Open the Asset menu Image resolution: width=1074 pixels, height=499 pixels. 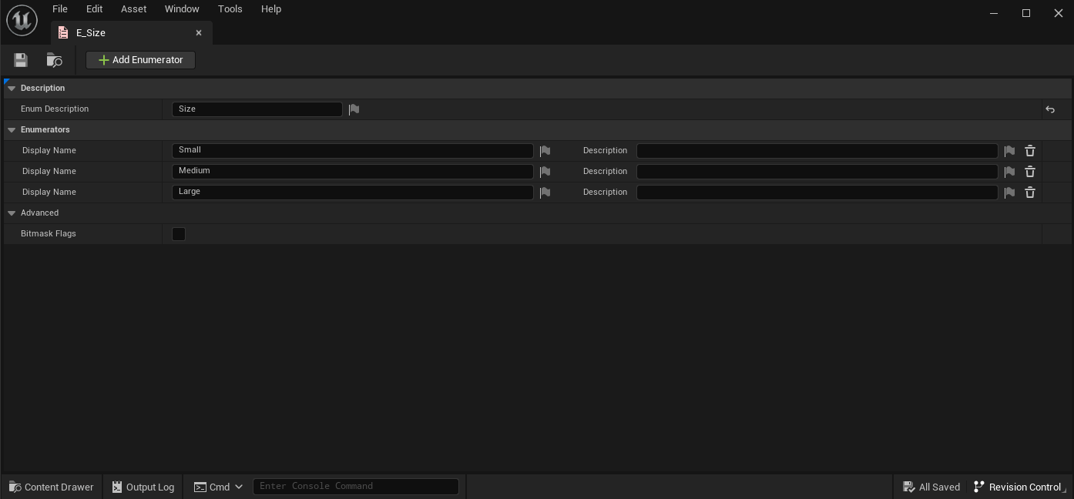pos(133,9)
